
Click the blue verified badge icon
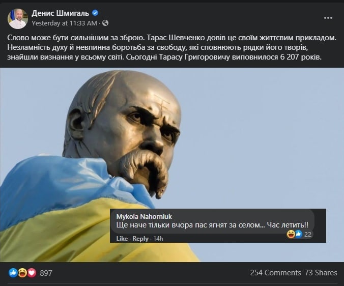95,13
